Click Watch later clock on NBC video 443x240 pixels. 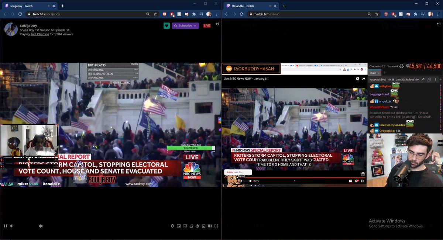357,79
